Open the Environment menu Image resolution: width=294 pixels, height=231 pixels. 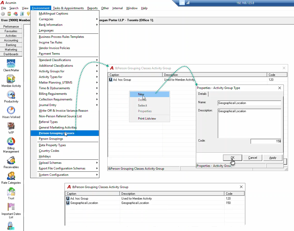click(41, 8)
